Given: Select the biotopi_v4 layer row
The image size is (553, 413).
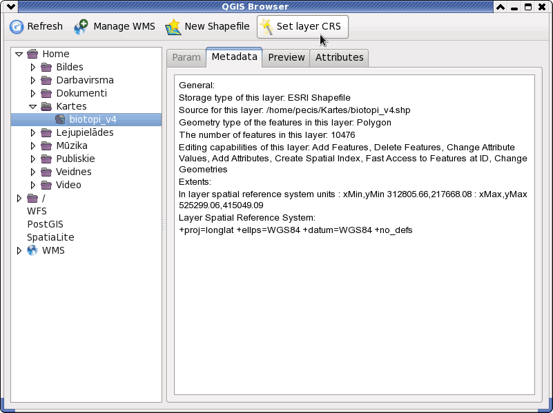Looking at the screenshot, I should coord(86,119).
